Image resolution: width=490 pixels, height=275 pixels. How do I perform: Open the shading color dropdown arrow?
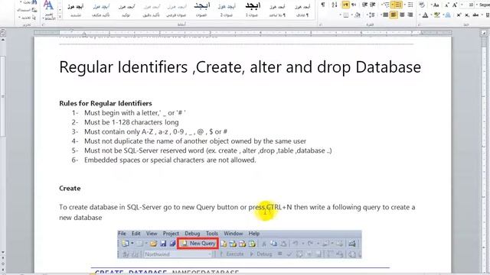[352, 15]
